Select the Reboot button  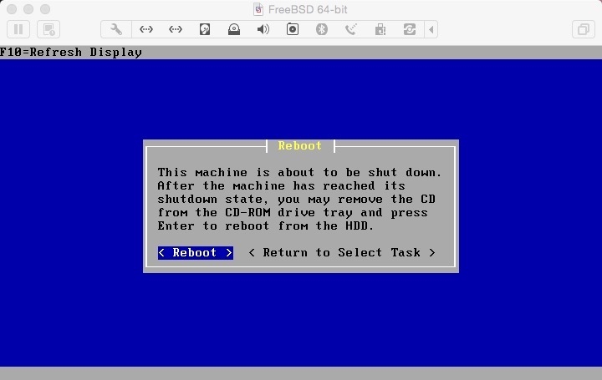pos(196,253)
